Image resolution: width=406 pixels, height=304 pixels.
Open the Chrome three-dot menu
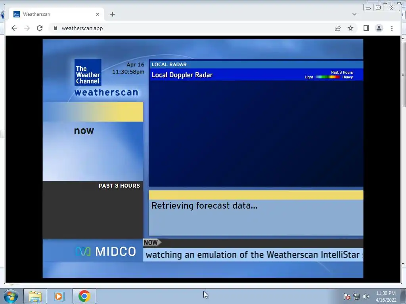pos(392,28)
